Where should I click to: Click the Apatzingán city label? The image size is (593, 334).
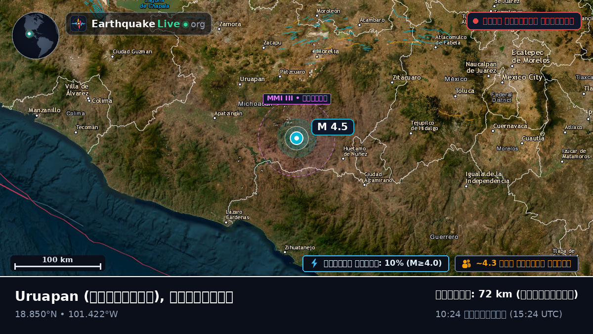pos(228,114)
